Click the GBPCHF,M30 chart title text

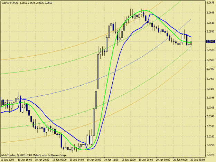[10, 3]
